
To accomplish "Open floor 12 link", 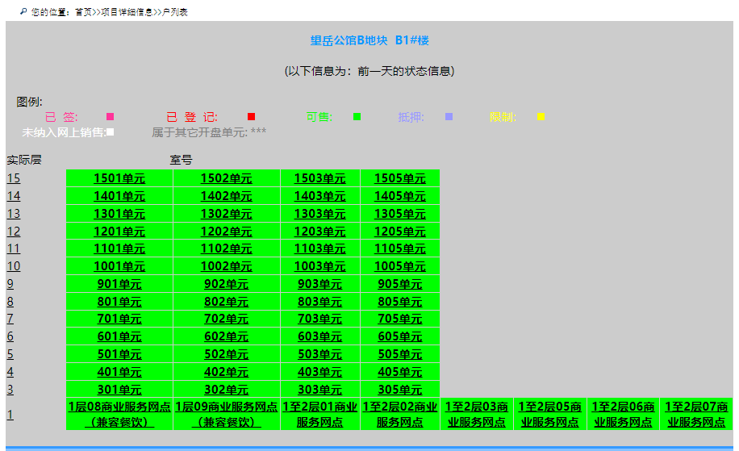I will 13,232.
